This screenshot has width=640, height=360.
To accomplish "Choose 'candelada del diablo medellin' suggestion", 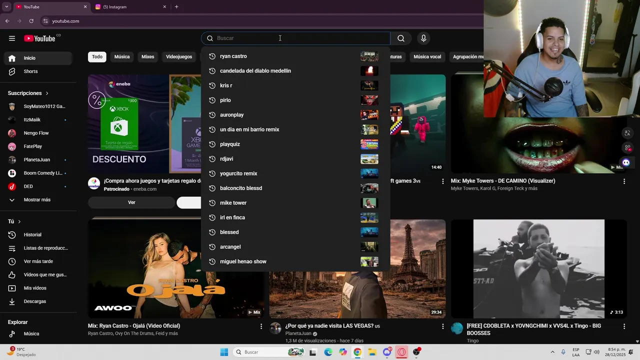I will (x=295, y=71).
